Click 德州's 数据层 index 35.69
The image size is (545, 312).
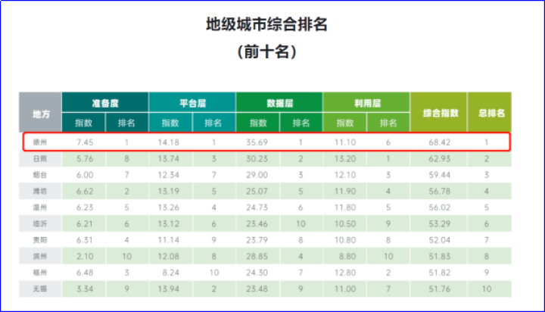pyautogui.click(x=257, y=142)
